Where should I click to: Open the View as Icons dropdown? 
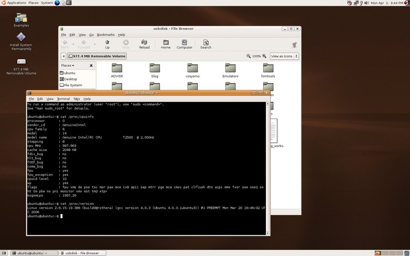pos(284,56)
